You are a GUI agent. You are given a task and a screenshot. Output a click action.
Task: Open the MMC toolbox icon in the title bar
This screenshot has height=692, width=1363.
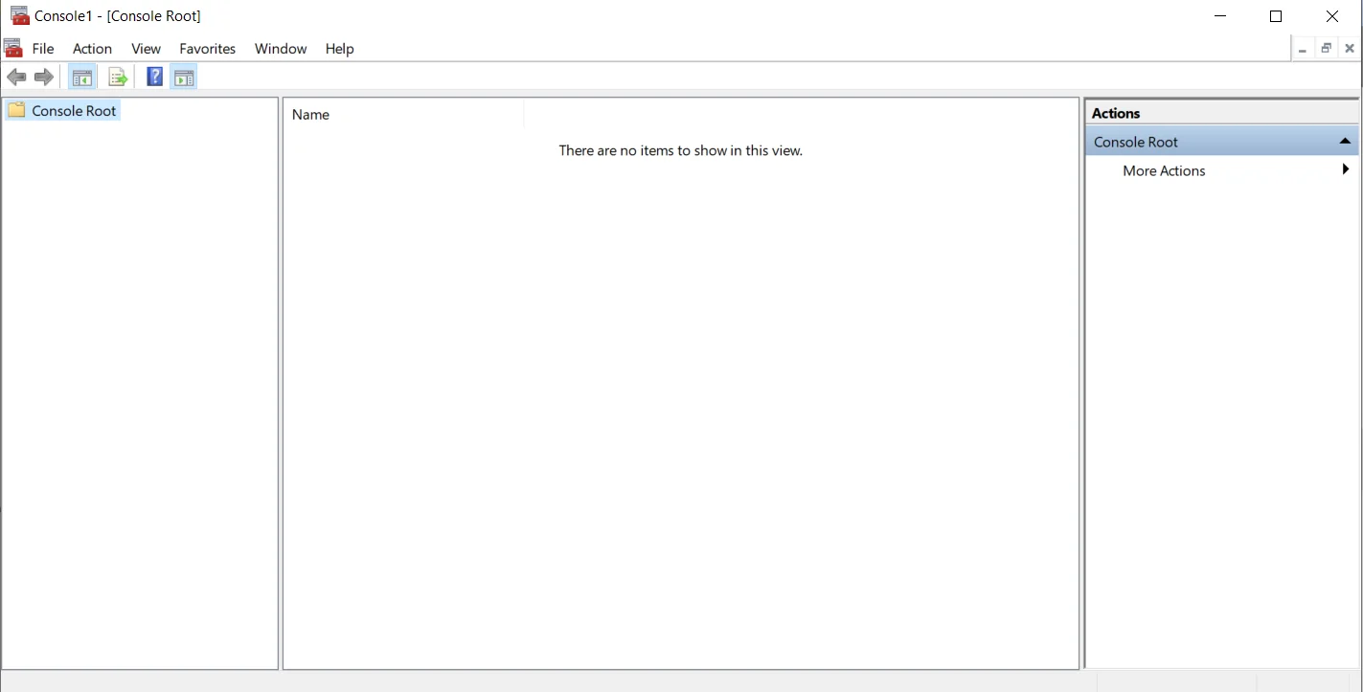tap(19, 16)
